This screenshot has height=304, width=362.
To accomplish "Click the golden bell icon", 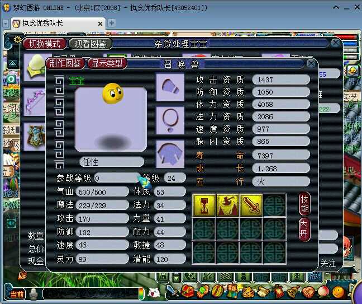I will click(x=293, y=291).
